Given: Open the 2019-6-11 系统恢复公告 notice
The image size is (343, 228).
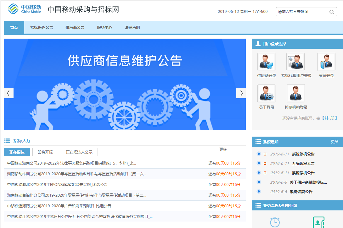Looking at the screenshot, I should point(303,163).
